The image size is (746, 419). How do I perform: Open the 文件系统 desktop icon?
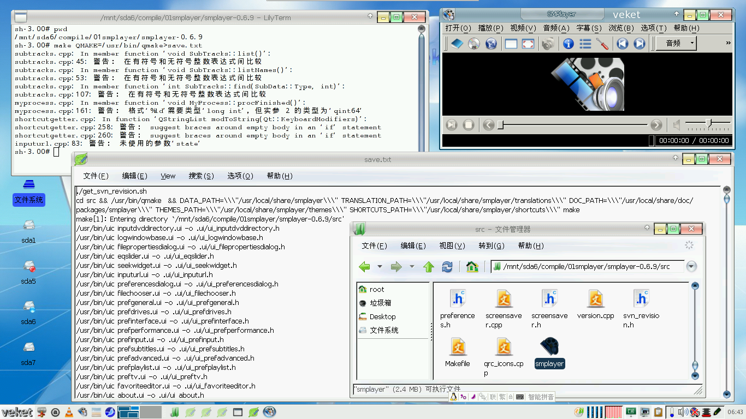coord(29,193)
